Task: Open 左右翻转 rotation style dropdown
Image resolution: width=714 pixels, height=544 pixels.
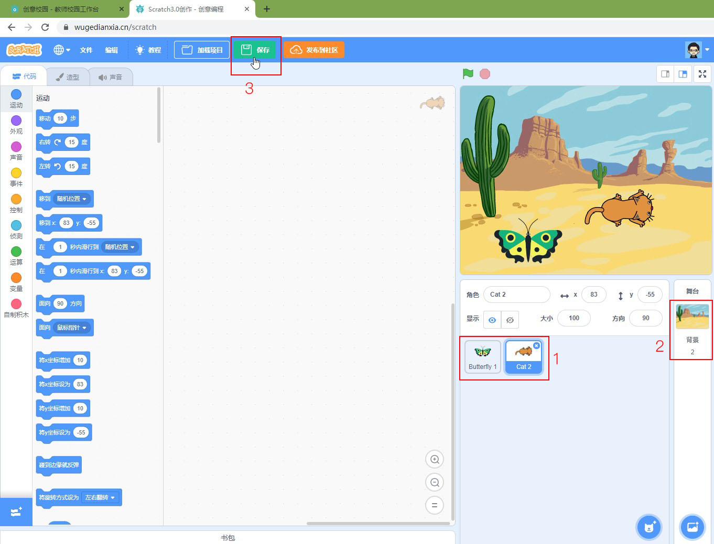Action: (100, 498)
